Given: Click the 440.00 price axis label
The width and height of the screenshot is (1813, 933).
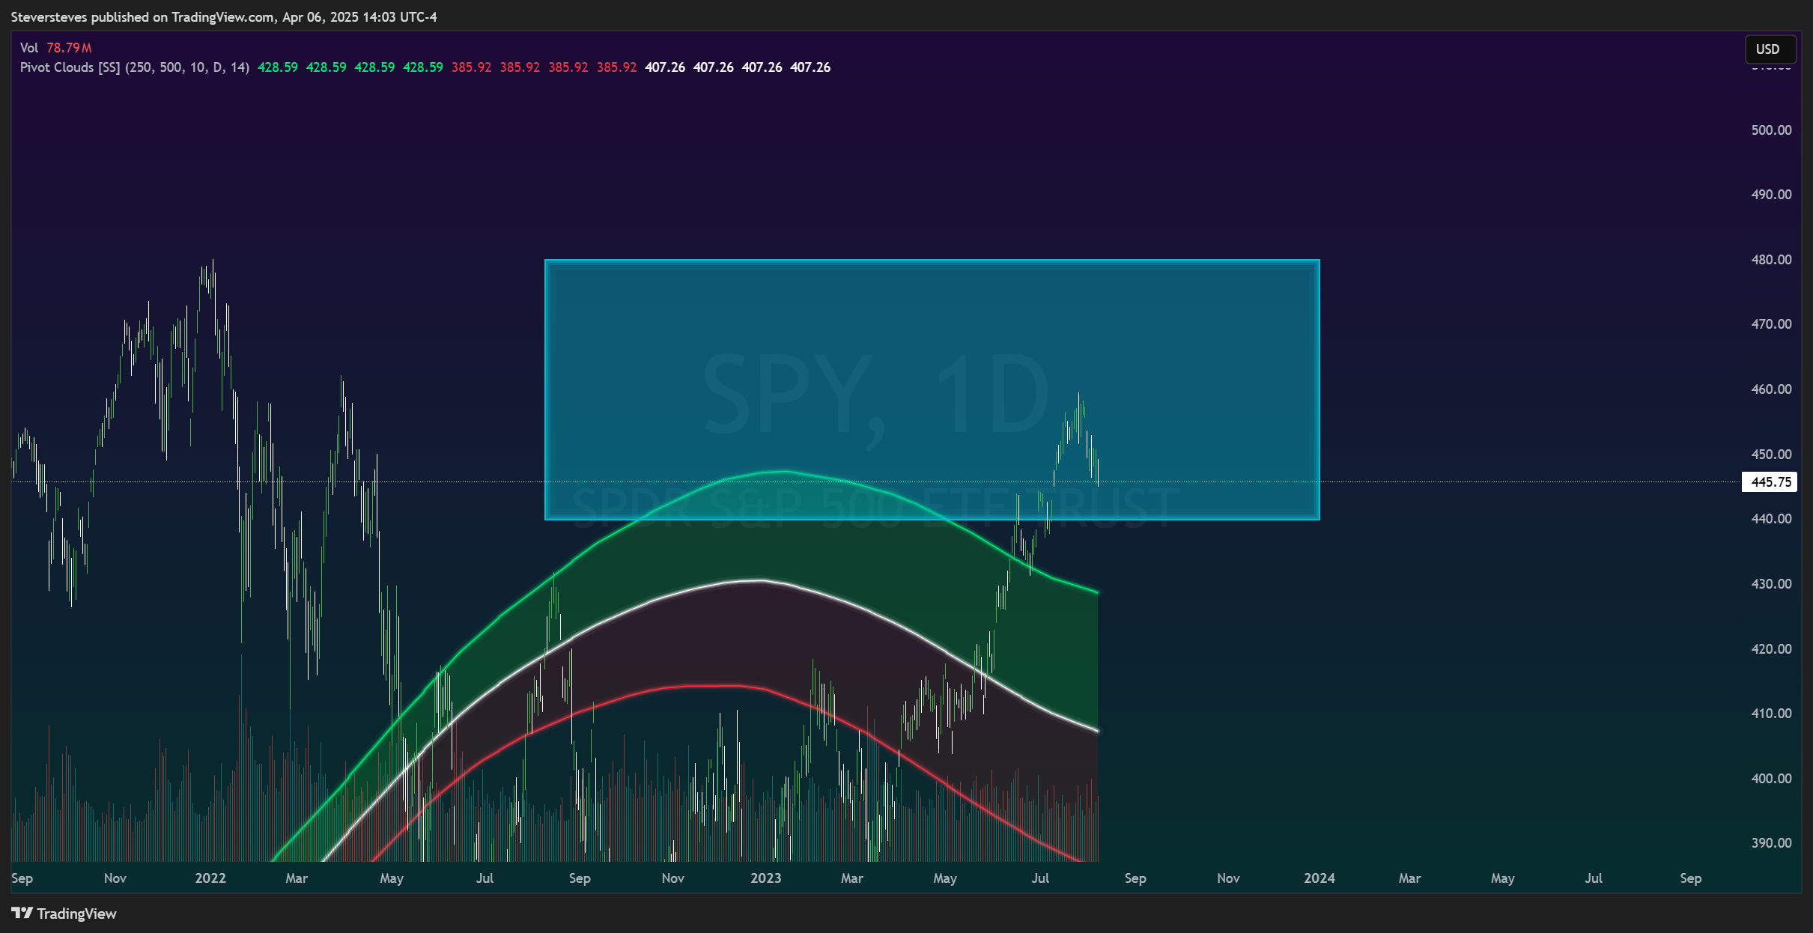Looking at the screenshot, I should pos(1771,519).
